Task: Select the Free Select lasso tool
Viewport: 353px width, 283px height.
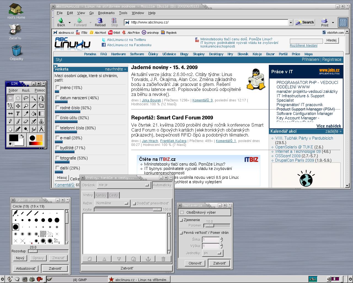Action: click(26, 98)
